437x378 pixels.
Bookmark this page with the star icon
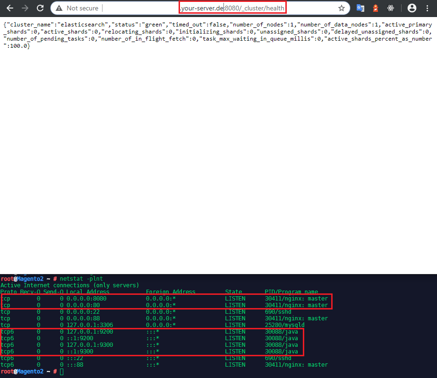(342, 8)
